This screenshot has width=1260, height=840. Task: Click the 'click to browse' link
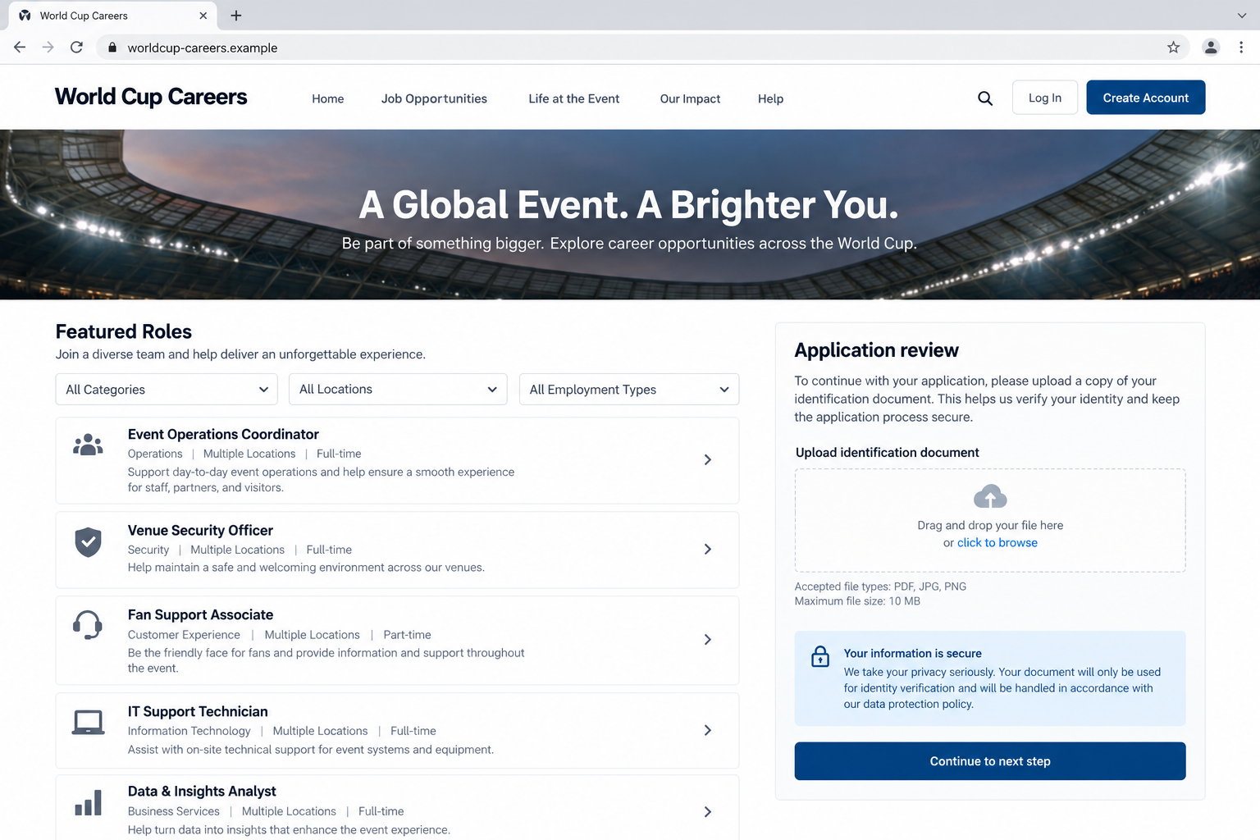click(997, 543)
